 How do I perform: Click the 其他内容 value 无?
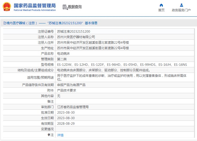click(59, 96)
